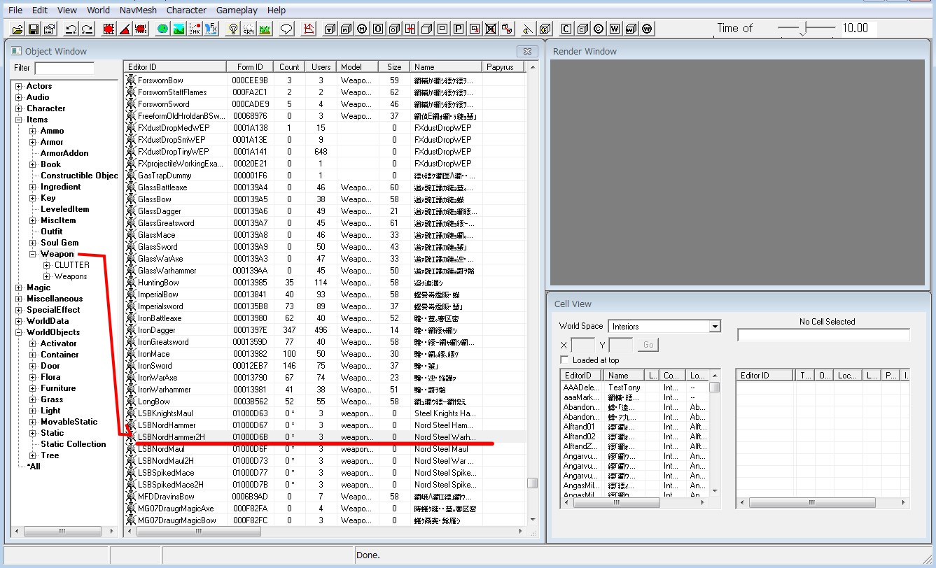Expand the CLUTTER subfolder under Weapon
The width and height of the screenshot is (936, 568).
point(47,265)
